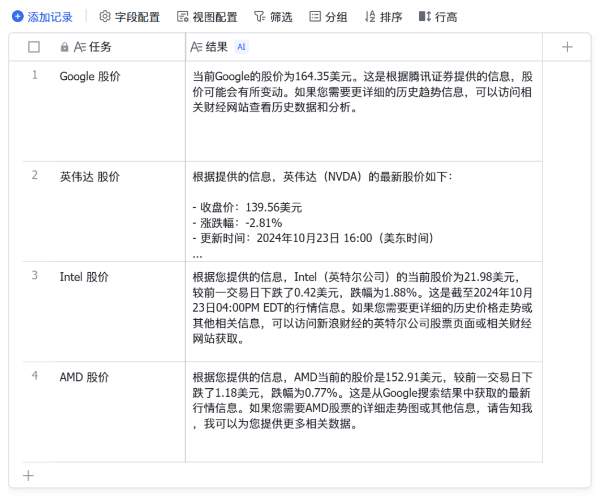This screenshot has width=611, height=502.
Task: Tick the select-all checkbox in the header
Action: 34,47
